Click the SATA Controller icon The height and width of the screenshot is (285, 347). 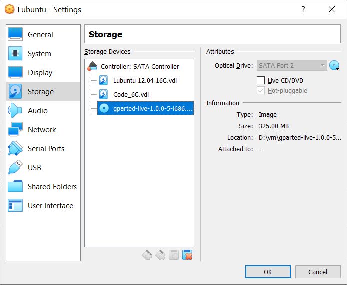click(92, 66)
